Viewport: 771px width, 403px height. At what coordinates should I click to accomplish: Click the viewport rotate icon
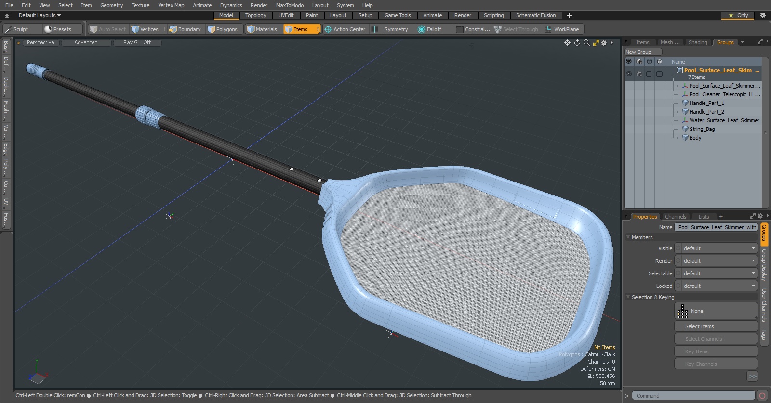click(x=577, y=43)
